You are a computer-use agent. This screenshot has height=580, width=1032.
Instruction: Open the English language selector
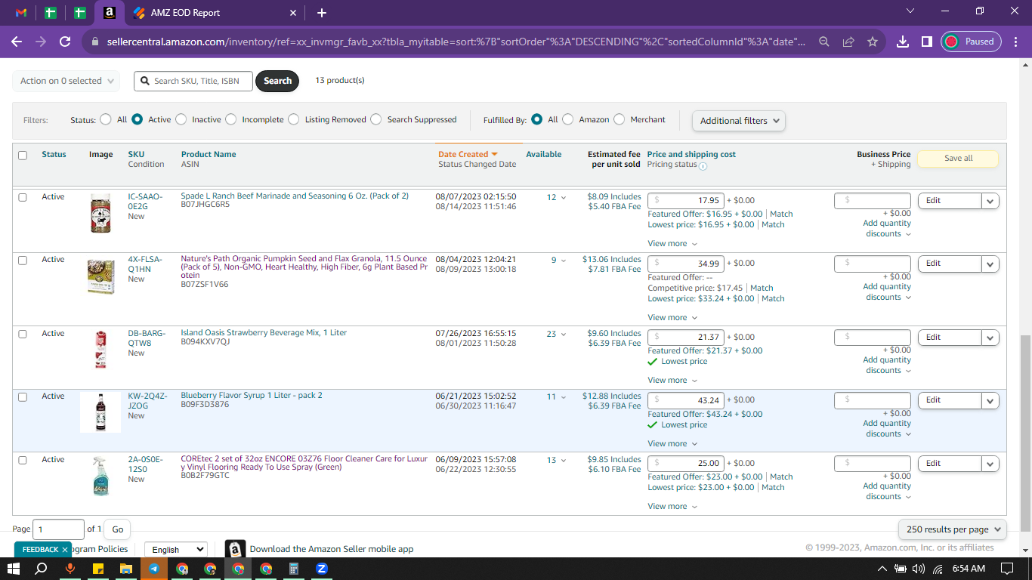click(175, 549)
